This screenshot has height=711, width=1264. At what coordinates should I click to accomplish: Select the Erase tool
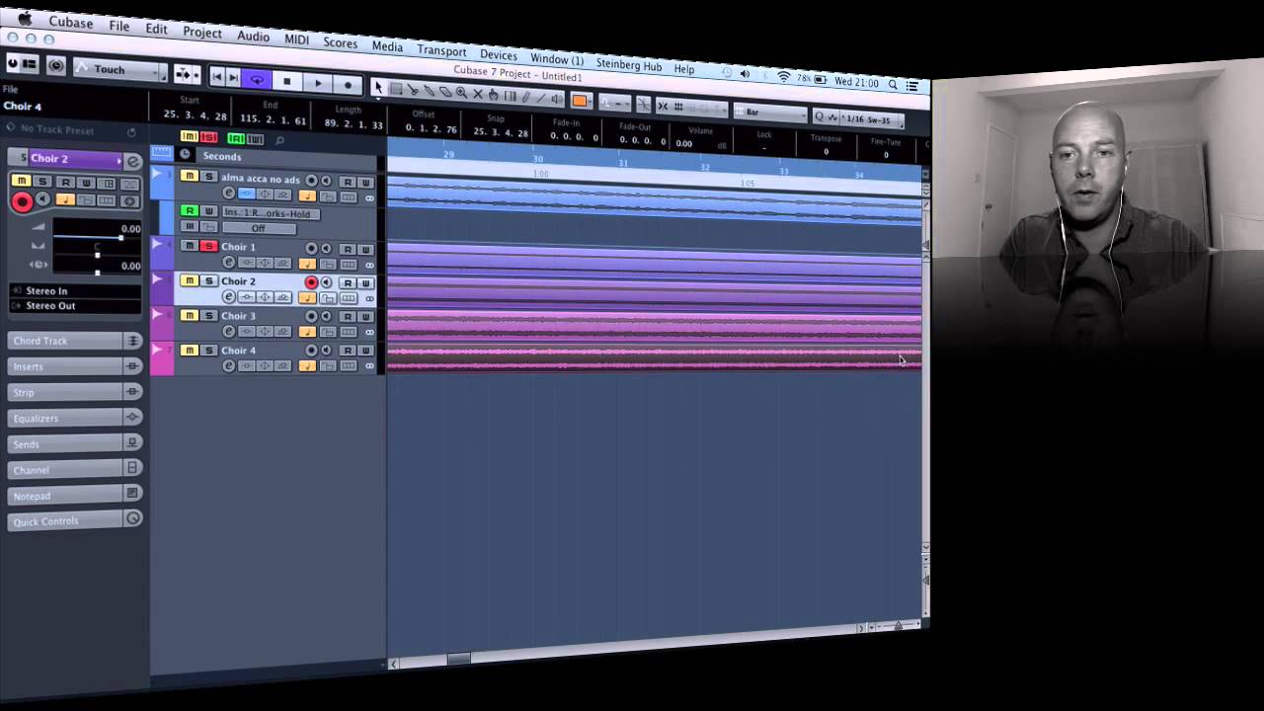click(x=445, y=92)
